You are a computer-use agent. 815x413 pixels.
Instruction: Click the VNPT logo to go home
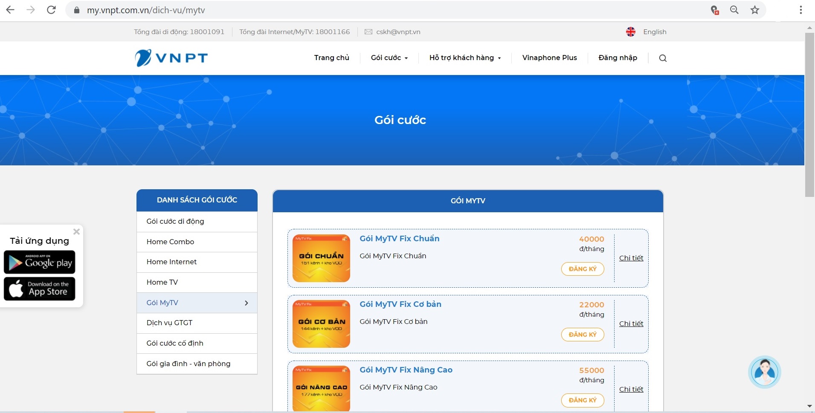[x=171, y=58]
